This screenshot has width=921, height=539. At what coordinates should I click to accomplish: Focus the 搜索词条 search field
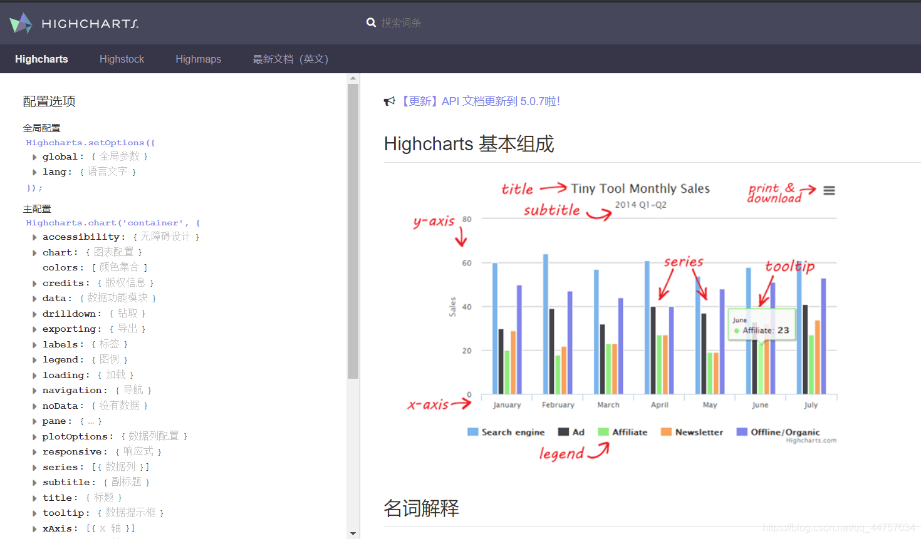[401, 23]
